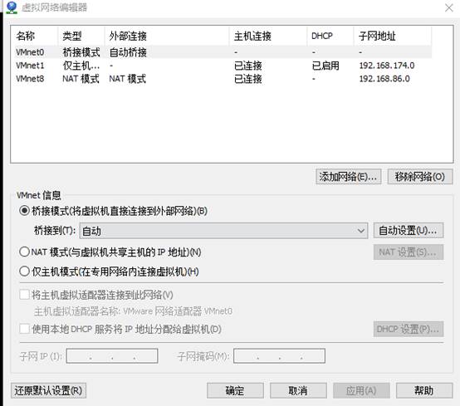Screen dimensions: 460x406
Task: Choose the 仅主机模式 radio option
Action: coord(24,271)
